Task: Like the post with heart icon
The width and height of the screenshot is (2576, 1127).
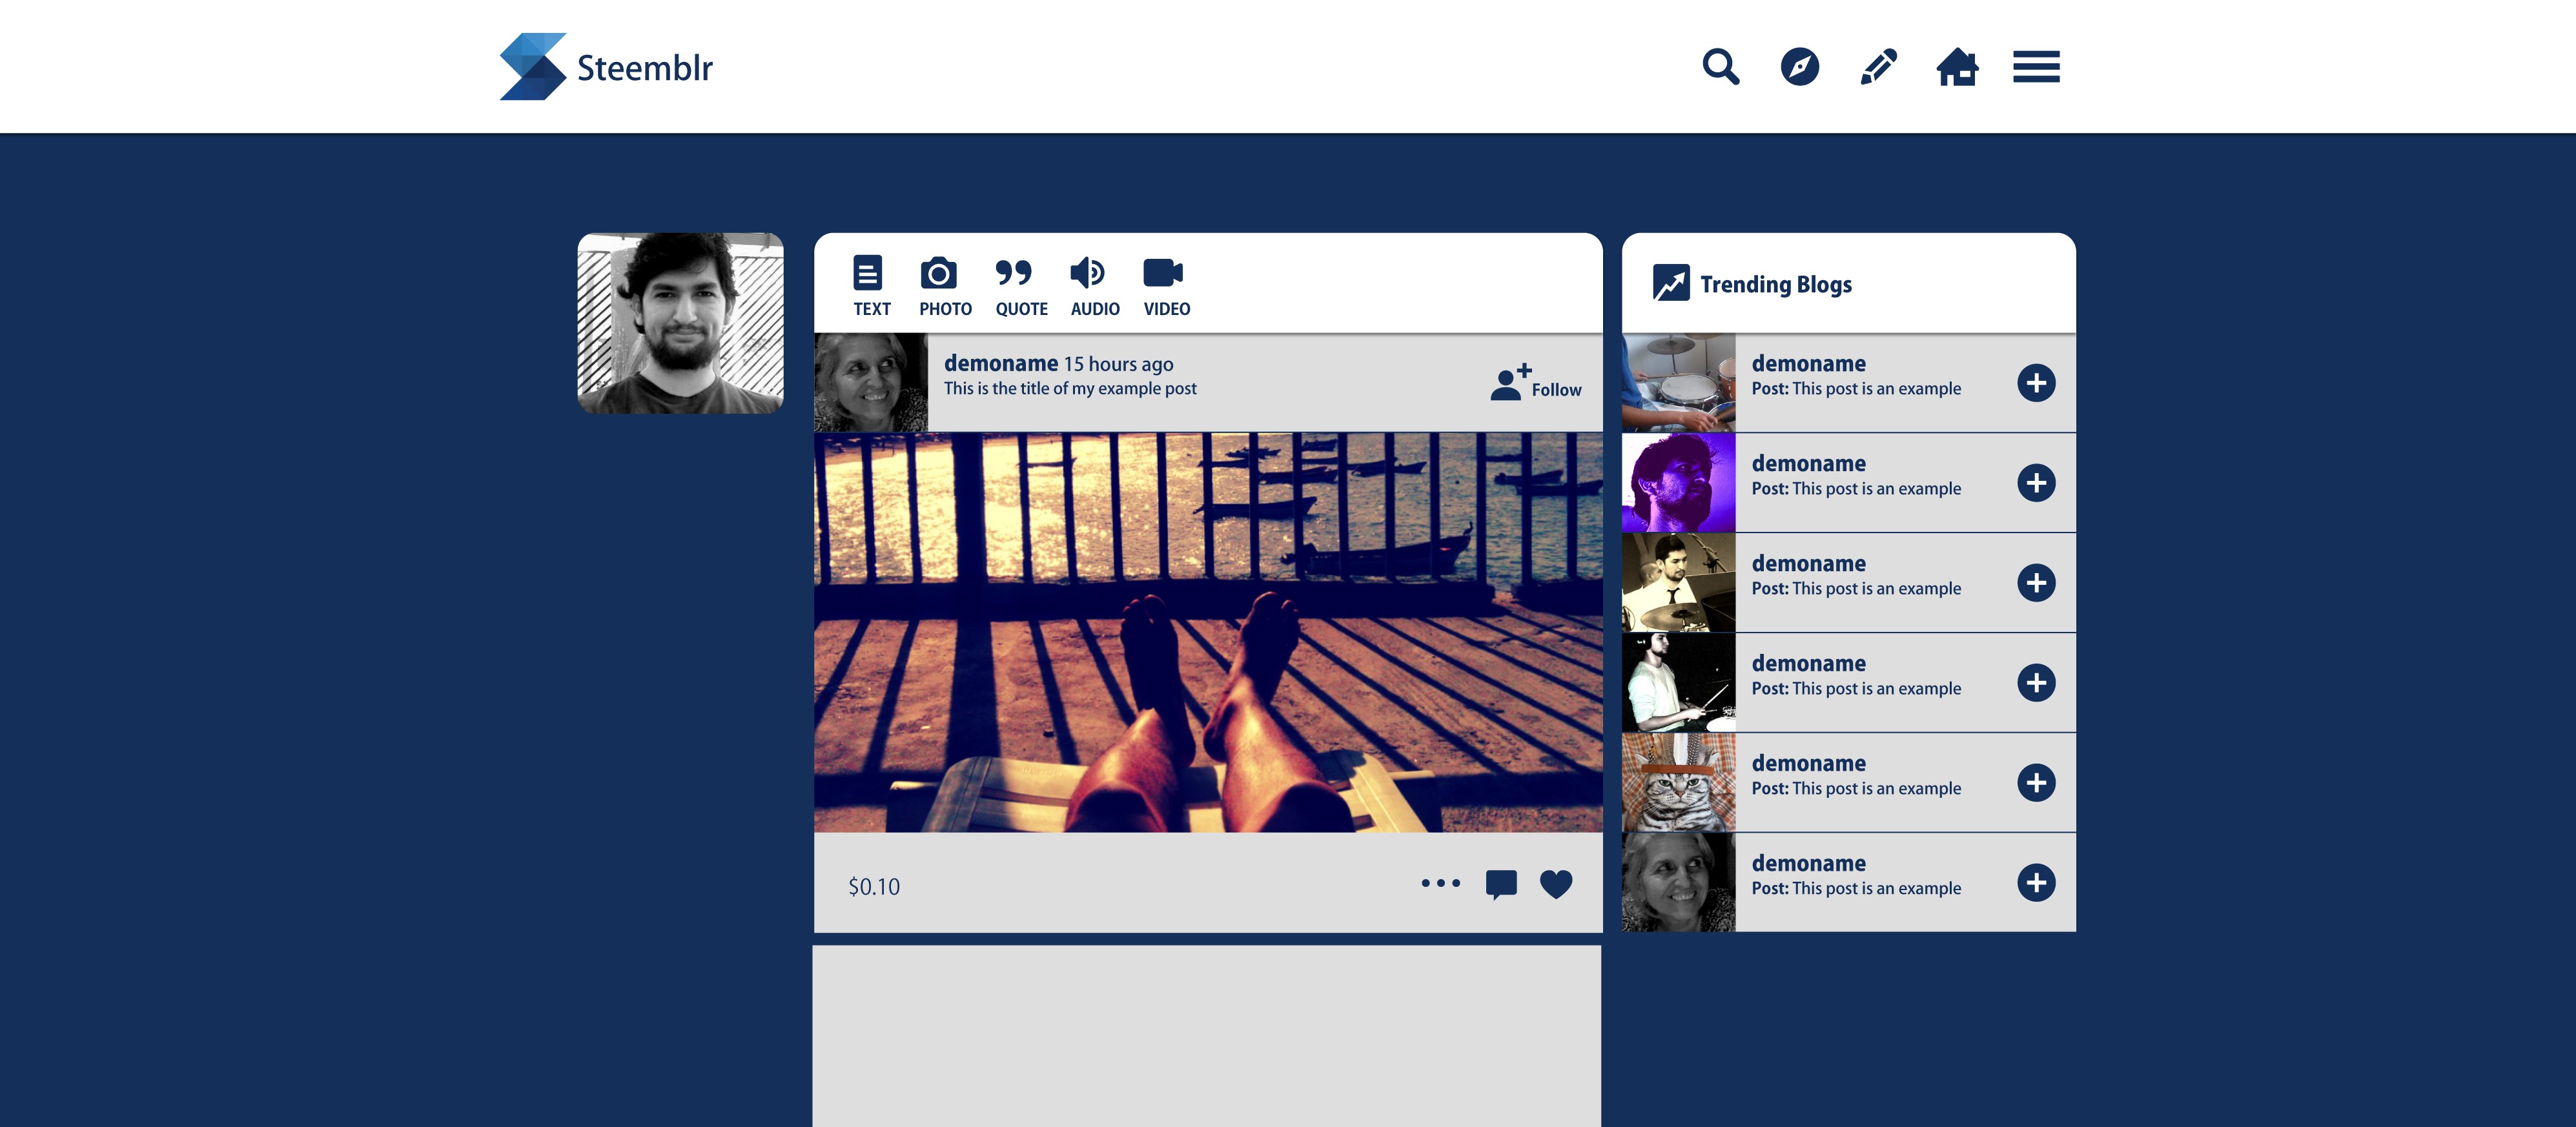Action: tap(1555, 884)
